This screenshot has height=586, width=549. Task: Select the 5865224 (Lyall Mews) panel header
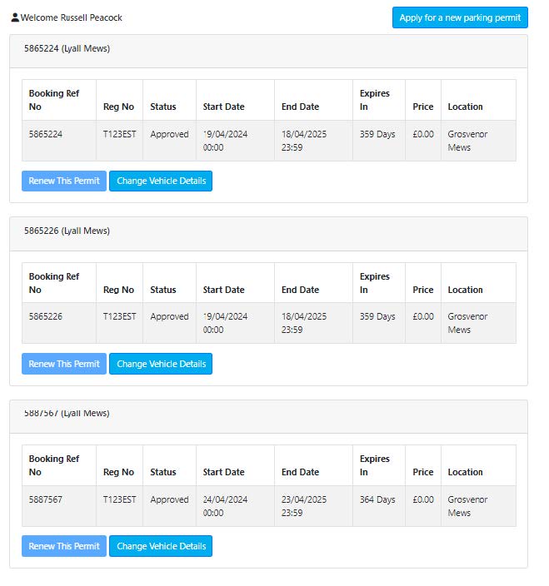(x=268, y=52)
